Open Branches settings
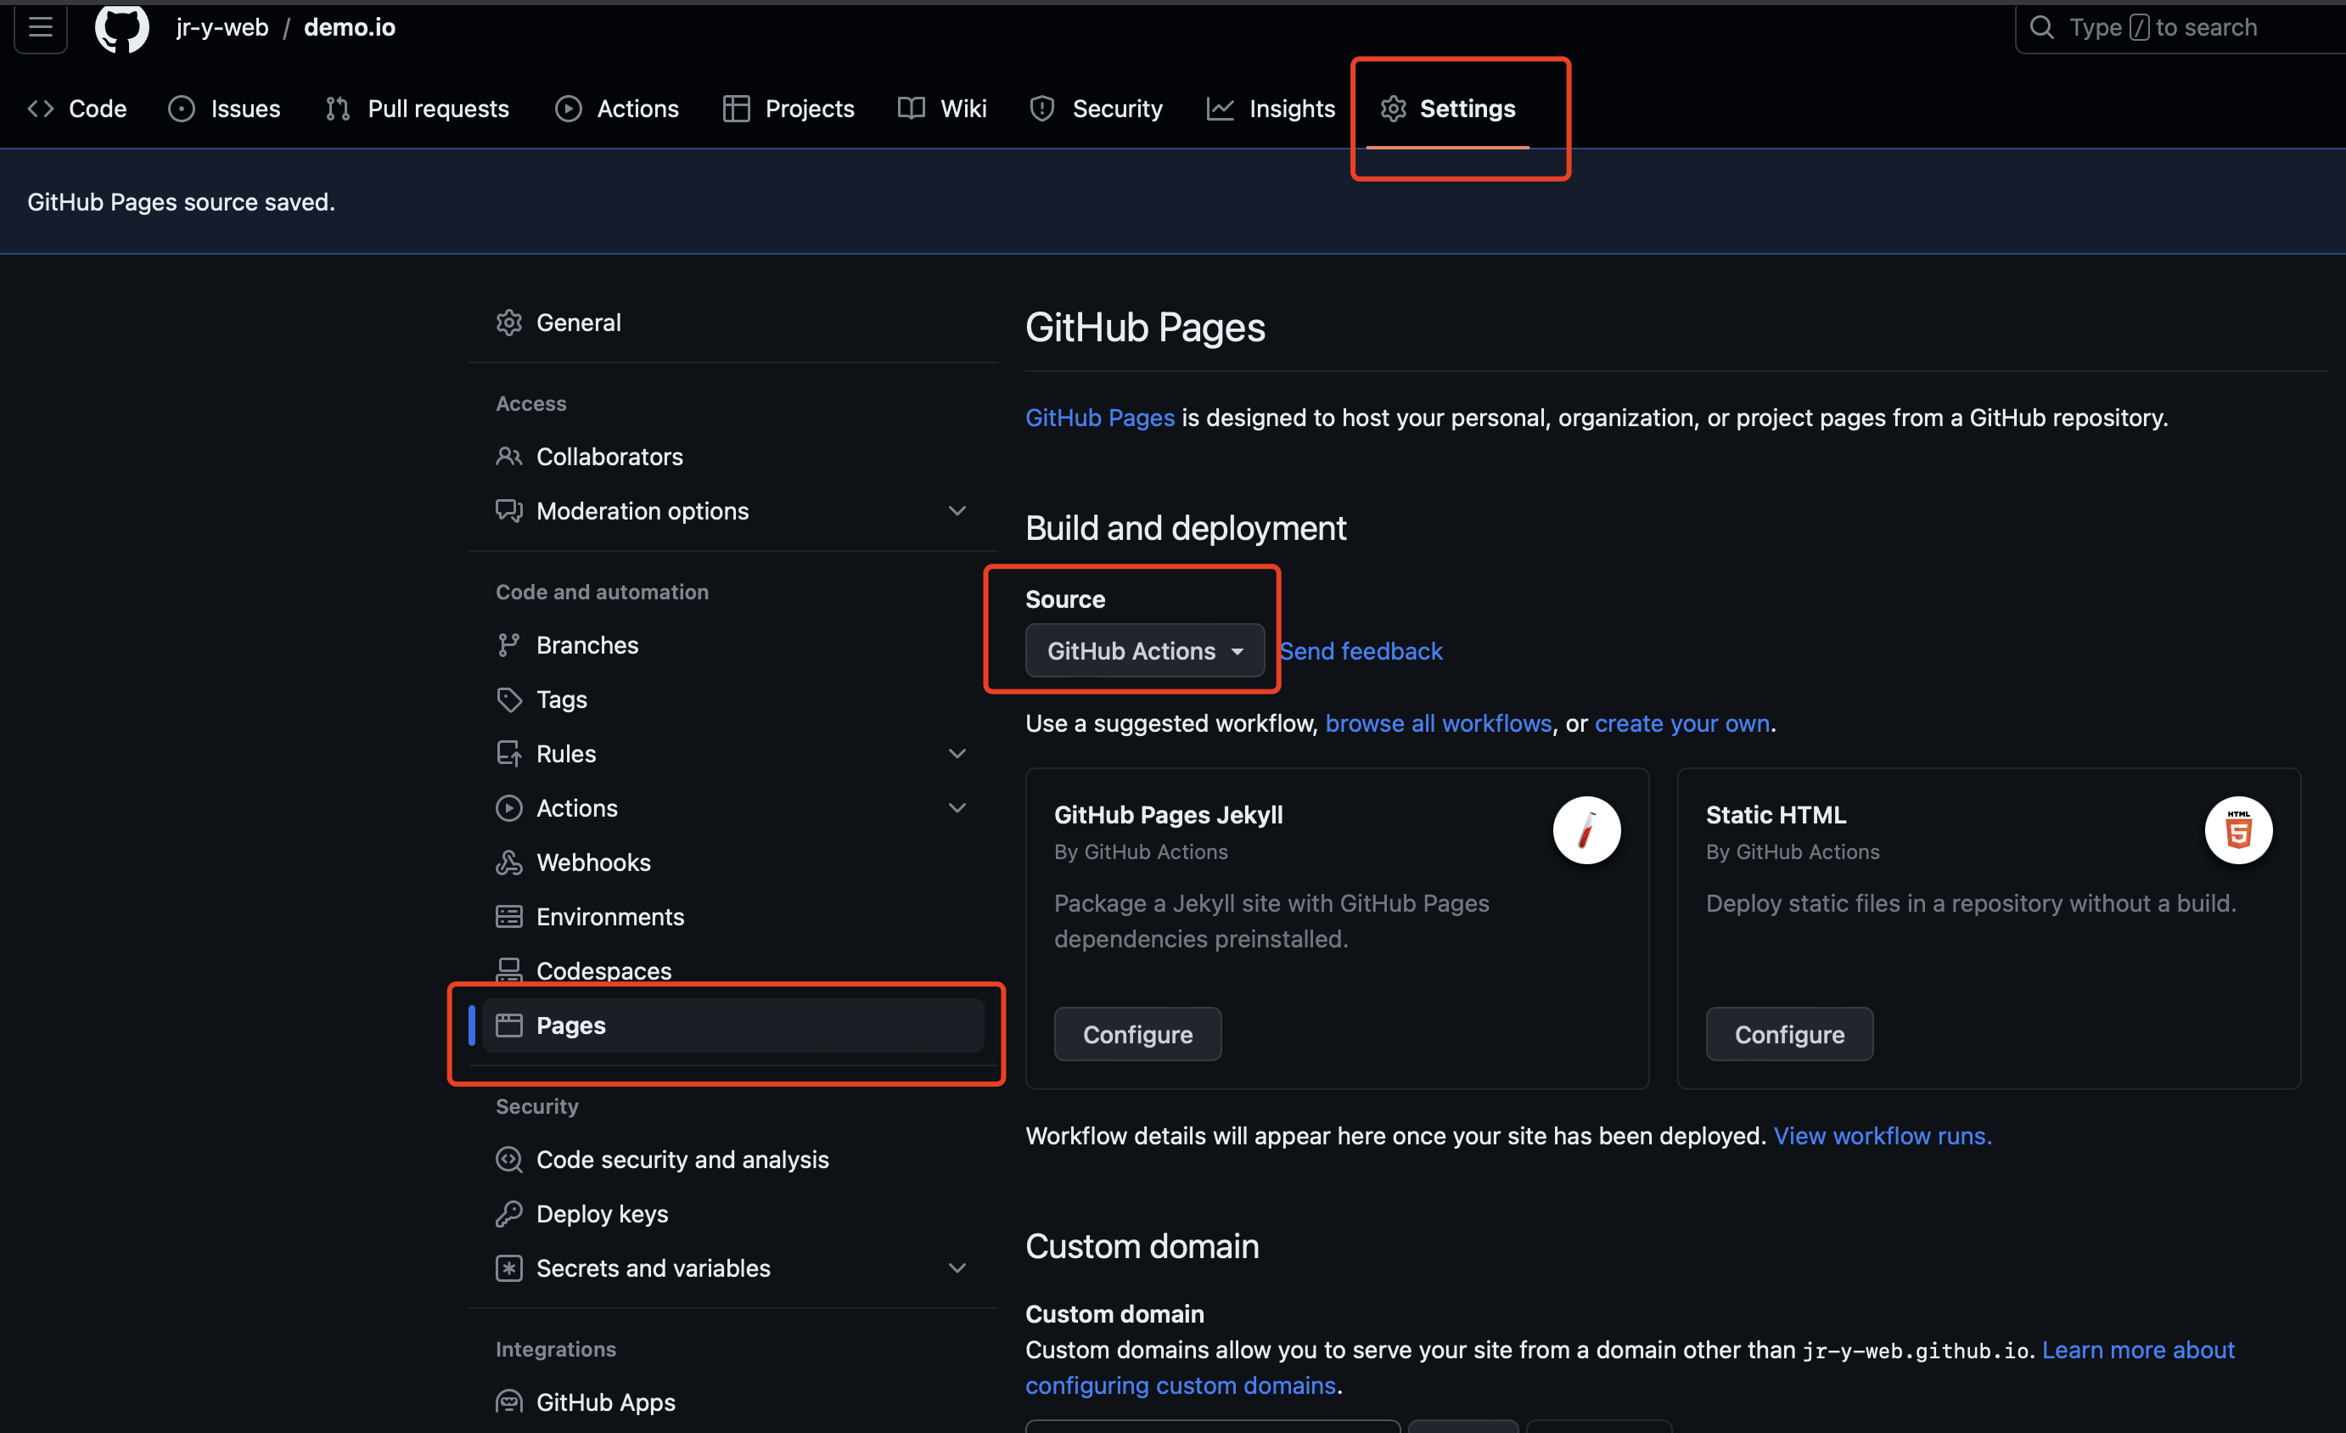 point(733,644)
